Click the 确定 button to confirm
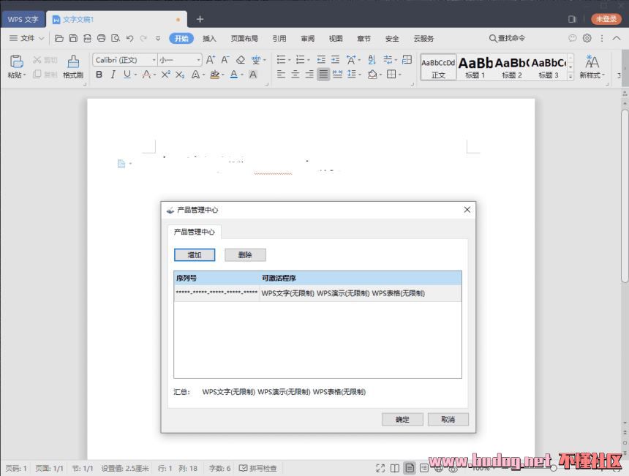Viewport: 629px width, 476px height. pyautogui.click(x=402, y=420)
